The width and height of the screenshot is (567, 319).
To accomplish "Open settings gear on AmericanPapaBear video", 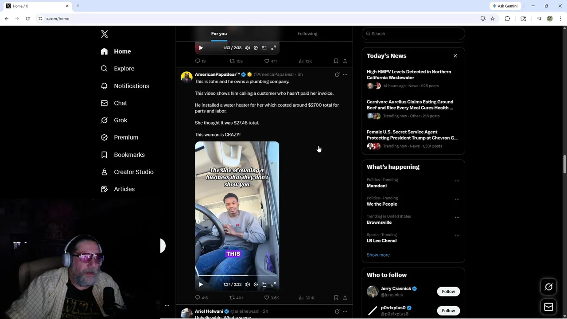I will click(x=256, y=284).
